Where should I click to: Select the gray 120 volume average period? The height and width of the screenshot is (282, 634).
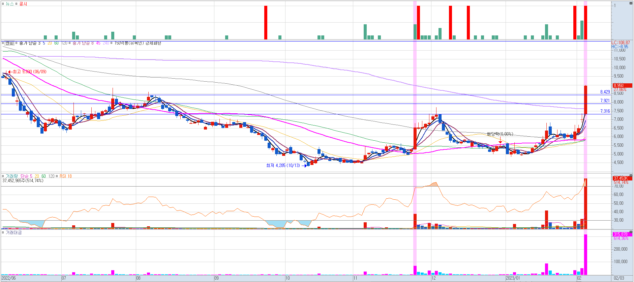(51, 176)
